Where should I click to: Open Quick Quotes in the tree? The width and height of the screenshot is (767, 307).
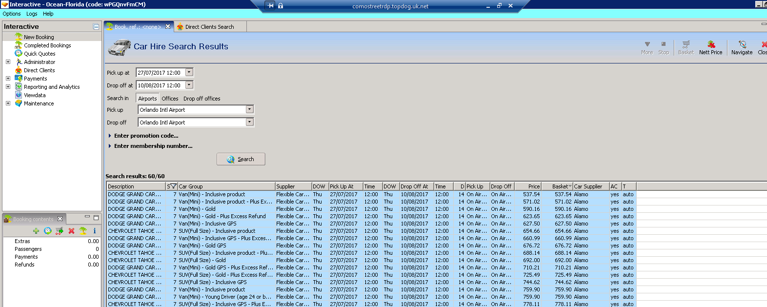[40, 54]
